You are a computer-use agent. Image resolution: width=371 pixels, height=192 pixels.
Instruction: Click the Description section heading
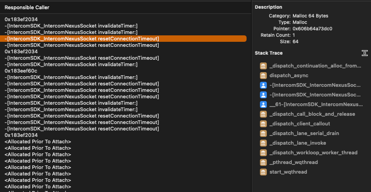coord(269,7)
